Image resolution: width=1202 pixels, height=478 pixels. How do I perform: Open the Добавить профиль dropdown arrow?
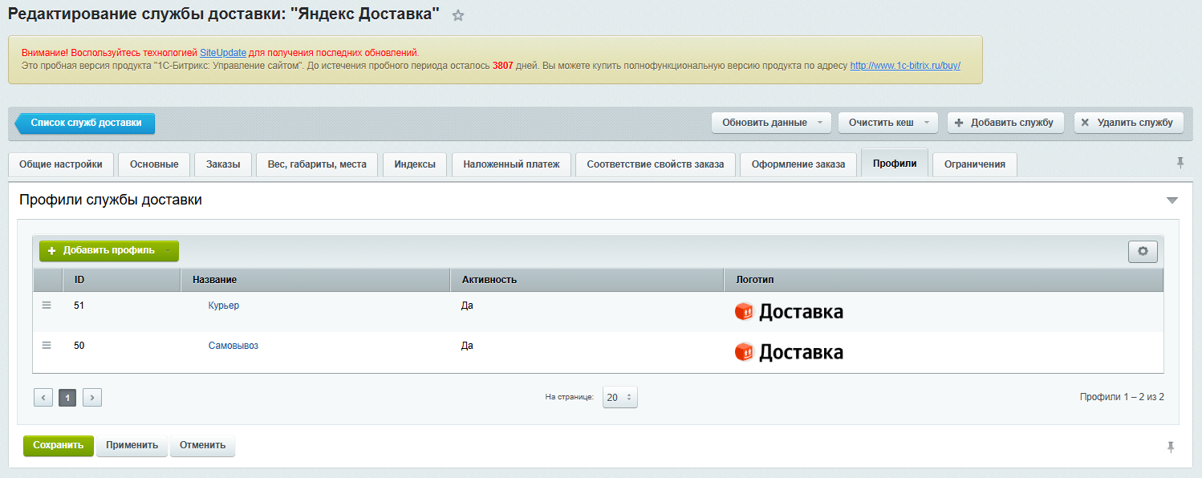point(168,250)
